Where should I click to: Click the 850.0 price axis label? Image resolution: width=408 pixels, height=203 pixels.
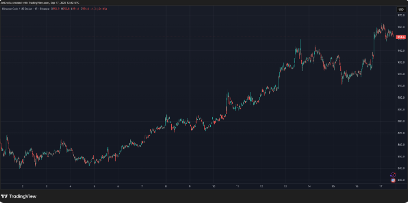point(401,157)
